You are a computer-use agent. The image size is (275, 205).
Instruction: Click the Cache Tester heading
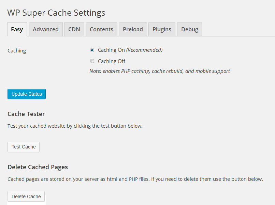[x=26, y=114]
